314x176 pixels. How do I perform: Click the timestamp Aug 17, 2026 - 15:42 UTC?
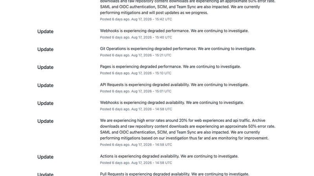pyautogui.click(x=152, y=19)
